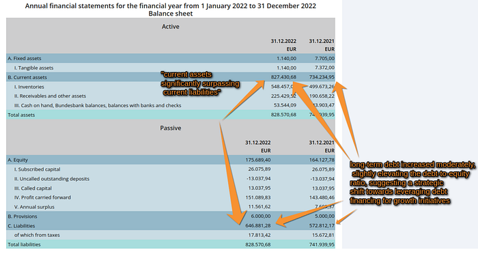Click 'II. Receivables and other assets' label
This screenshot has height=269, width=478.
(50, 96)
